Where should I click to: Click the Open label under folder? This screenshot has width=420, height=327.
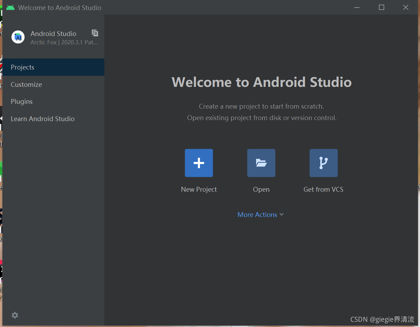tap(261, 189)
